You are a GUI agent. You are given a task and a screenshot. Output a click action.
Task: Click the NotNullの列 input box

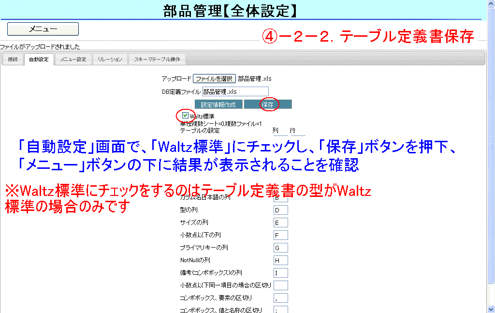(x=280, y=260)
